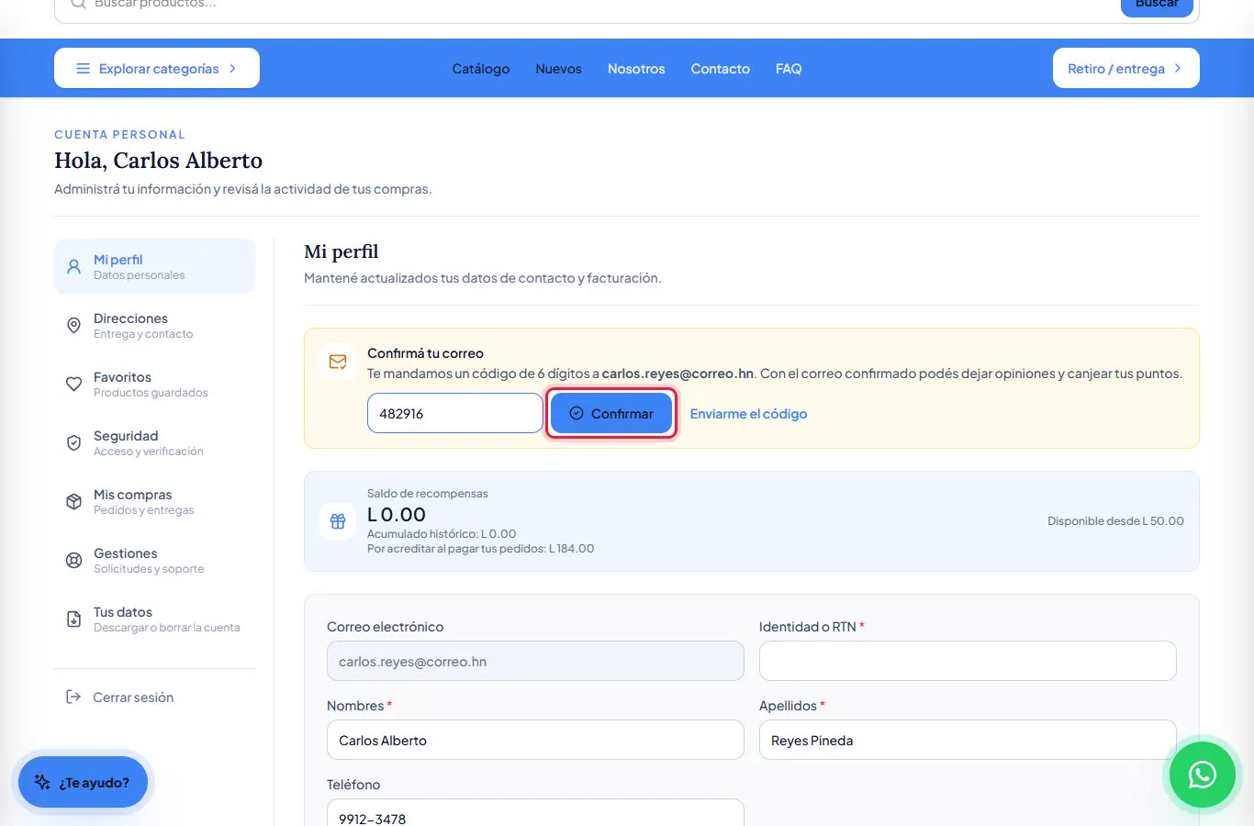Click Enviarme el código link
Screen dimensions: 1254x826
tap(748, 414)
